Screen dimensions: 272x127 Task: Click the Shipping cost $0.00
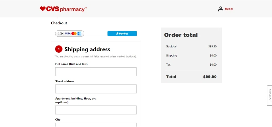pyautogui.click(x=213, y=56)
